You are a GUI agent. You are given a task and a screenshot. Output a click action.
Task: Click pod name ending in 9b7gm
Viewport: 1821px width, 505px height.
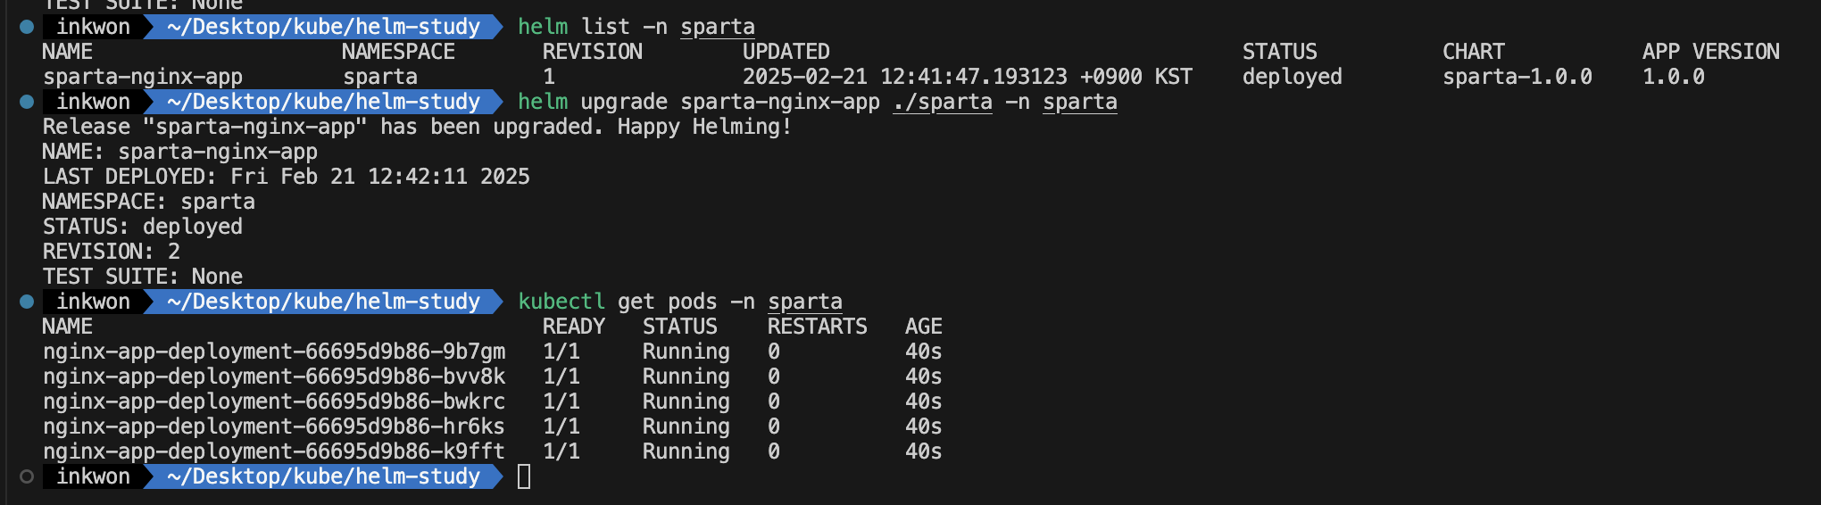(274, 352)
